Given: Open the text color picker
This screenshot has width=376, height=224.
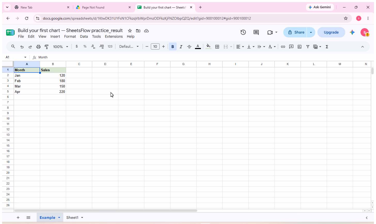Looking at the screenshot, I should click(198, 47).
